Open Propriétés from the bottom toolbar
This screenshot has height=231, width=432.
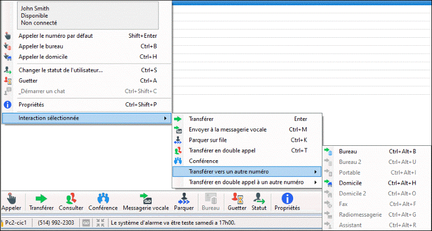coord(287,202)
